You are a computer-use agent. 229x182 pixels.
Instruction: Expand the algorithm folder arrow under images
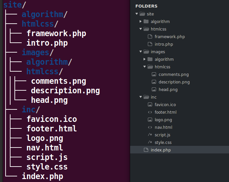[x=145, y=59]
